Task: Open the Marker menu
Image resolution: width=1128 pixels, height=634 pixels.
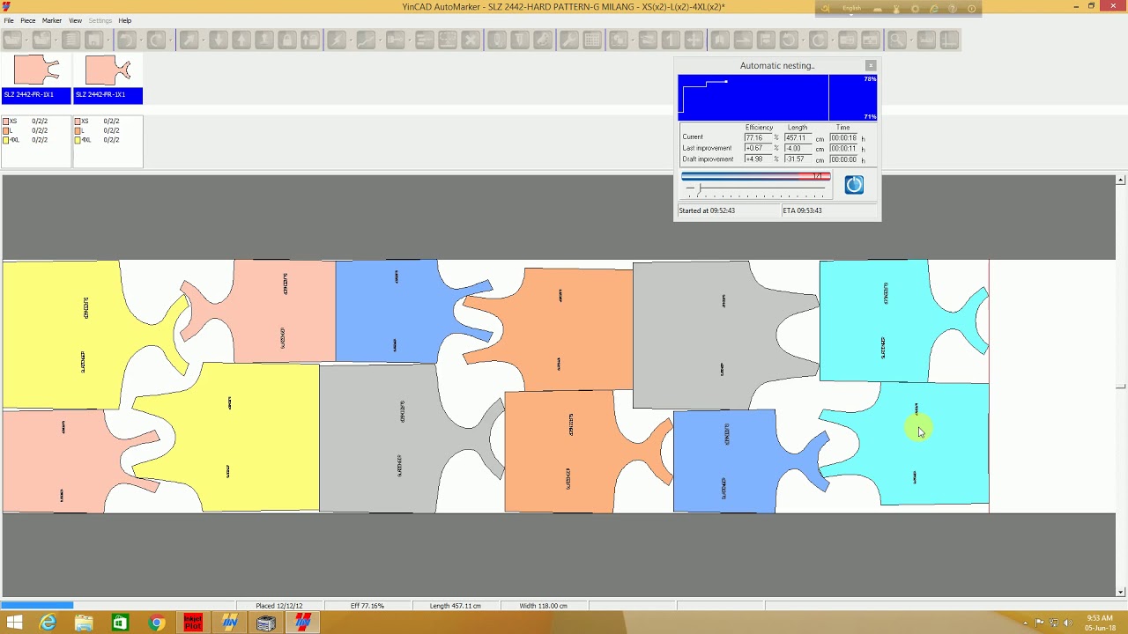Action: pos(52,20)
